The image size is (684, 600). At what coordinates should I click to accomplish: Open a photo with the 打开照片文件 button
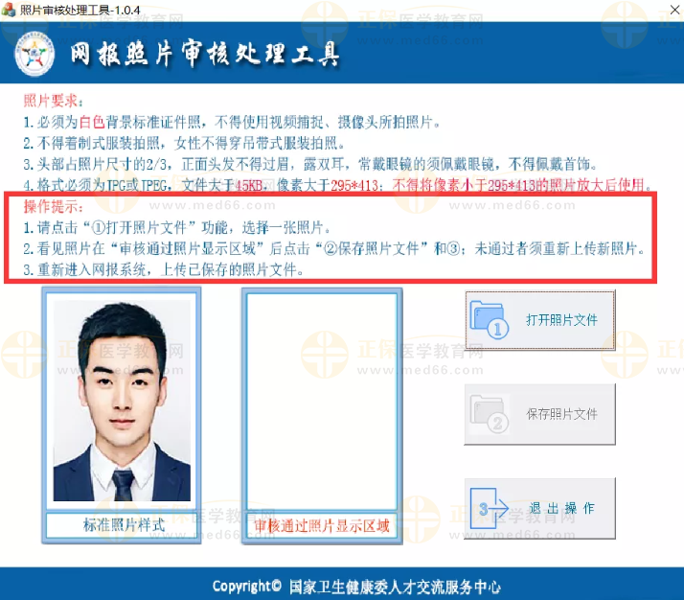pyautogui.click(x=539, y=320)
